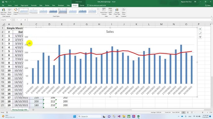Screen dimensions: 213x119
Task: Switch to Normal view in status bar
Action: [x=184, y=113]
